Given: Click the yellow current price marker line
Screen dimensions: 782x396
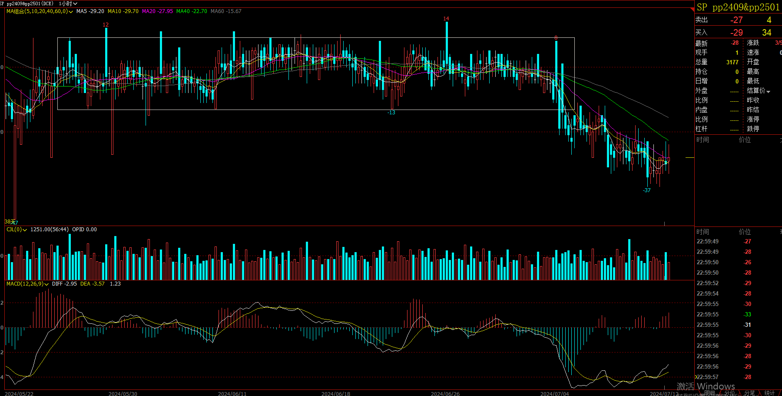Looking at the screenshot, I should pos(689,157).
